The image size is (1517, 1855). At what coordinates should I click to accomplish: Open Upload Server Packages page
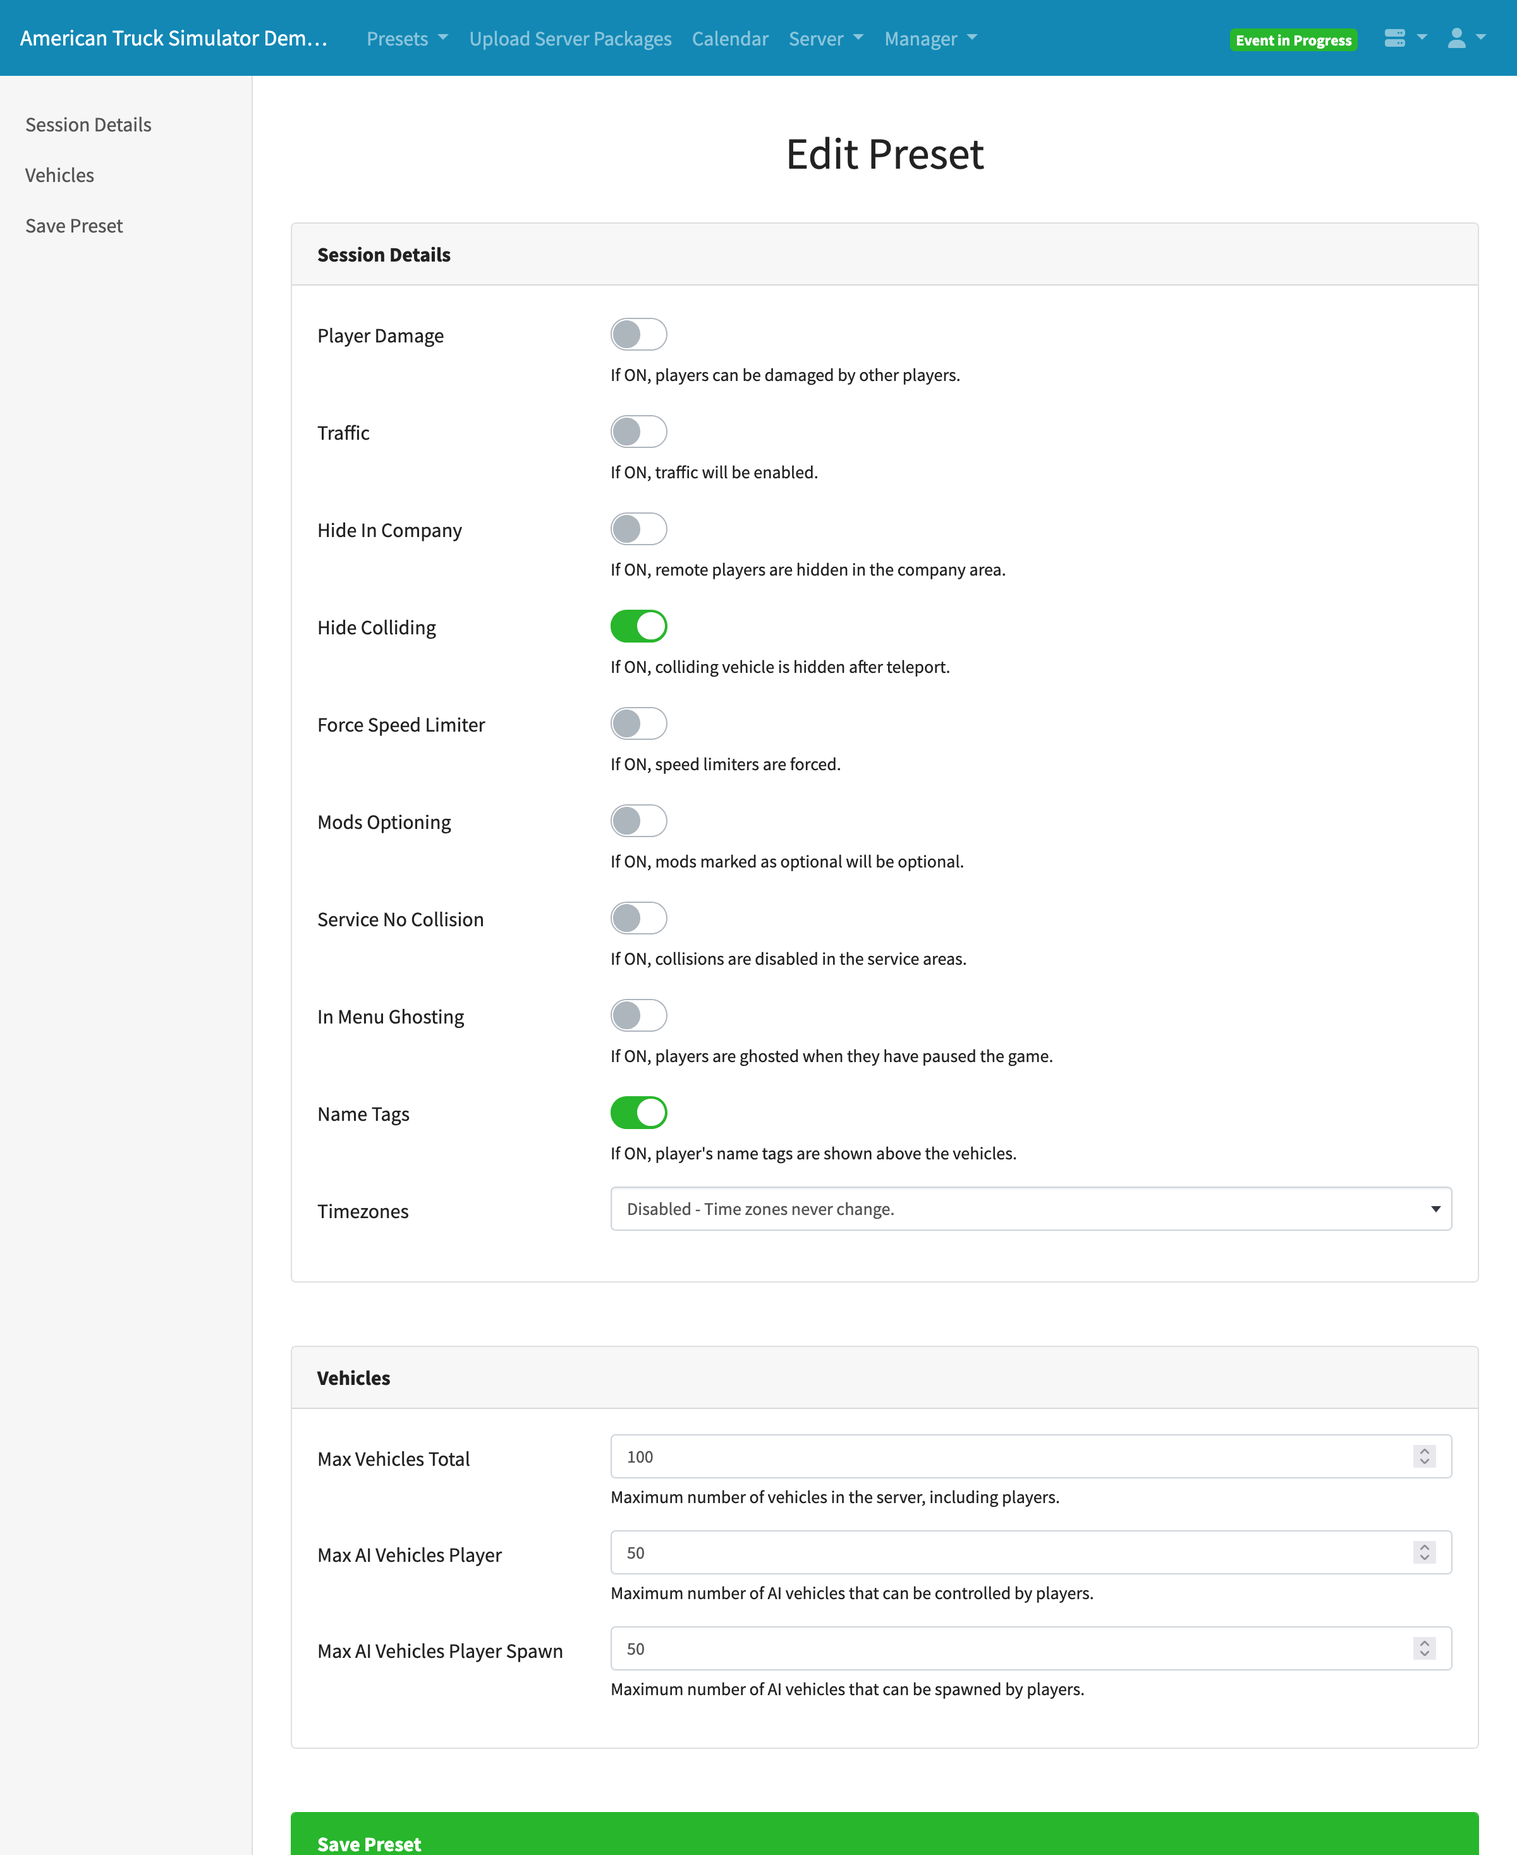coord(570,39)
